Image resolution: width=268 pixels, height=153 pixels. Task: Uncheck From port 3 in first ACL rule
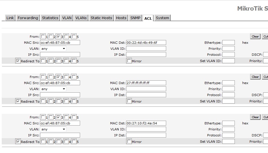[x=58, y=36]
